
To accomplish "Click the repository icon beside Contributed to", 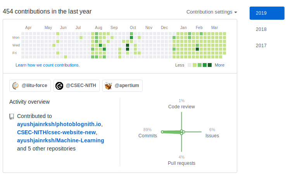I will click(x=12, y=116).
